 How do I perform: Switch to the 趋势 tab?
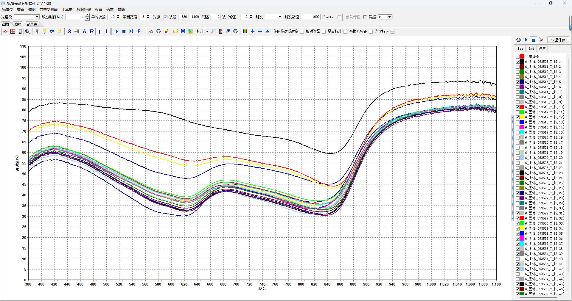pyautogui.click(x=18, y=24)
